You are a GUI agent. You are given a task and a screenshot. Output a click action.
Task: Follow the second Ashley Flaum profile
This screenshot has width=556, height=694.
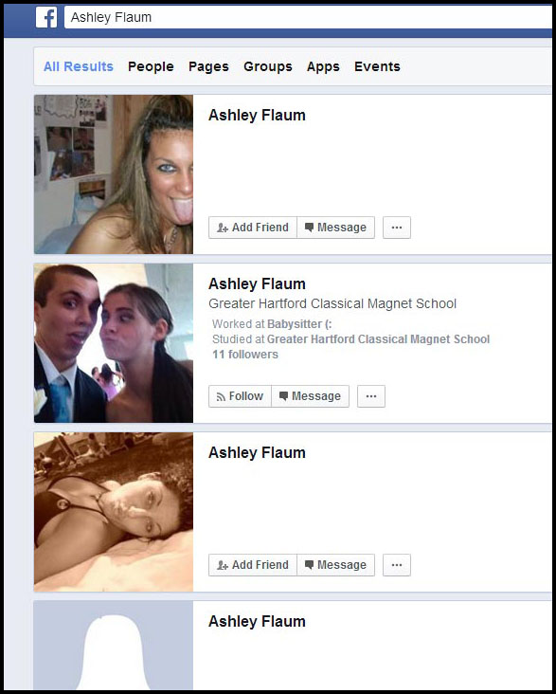(240, 396)
